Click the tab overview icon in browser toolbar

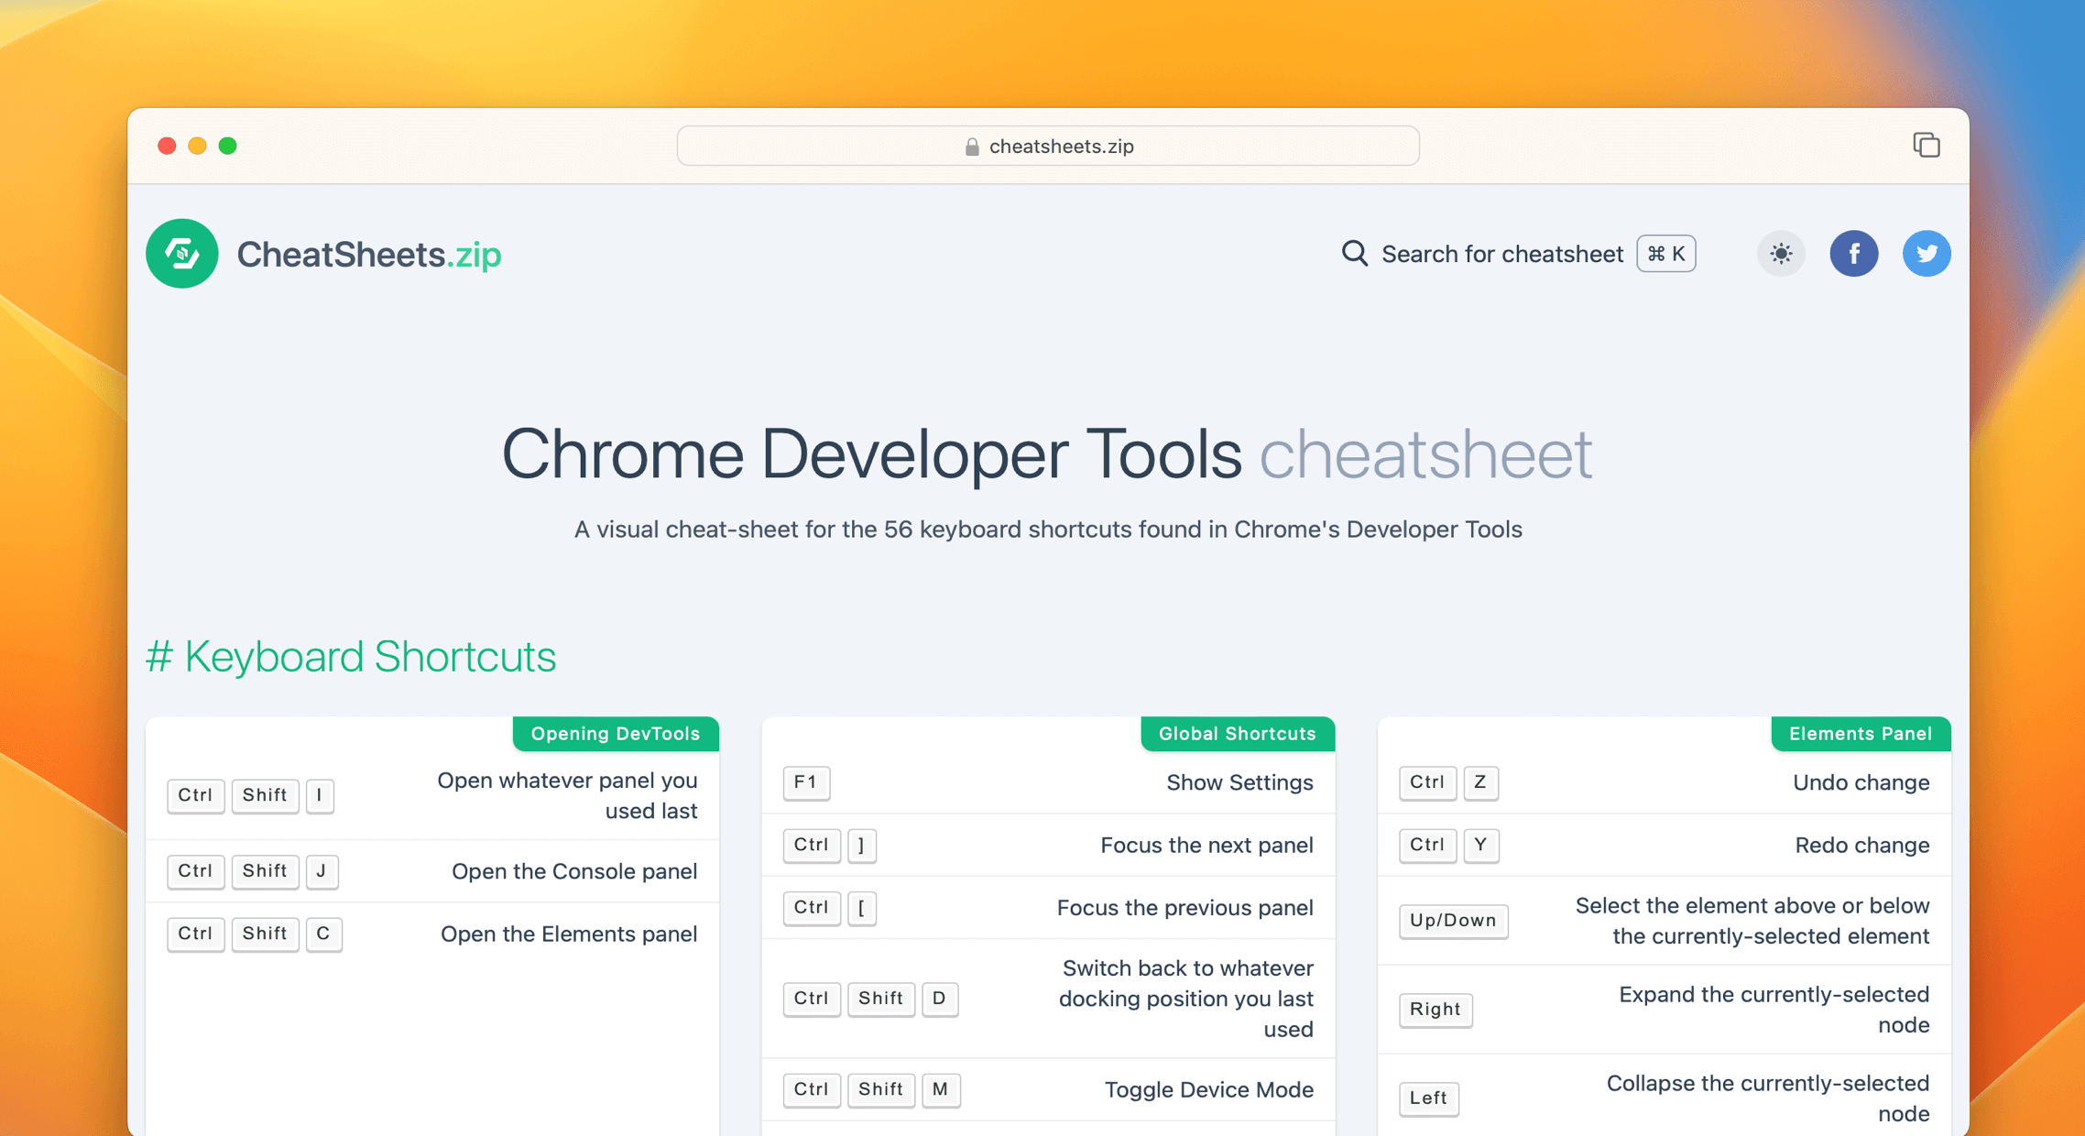[x=1926, y=146]
